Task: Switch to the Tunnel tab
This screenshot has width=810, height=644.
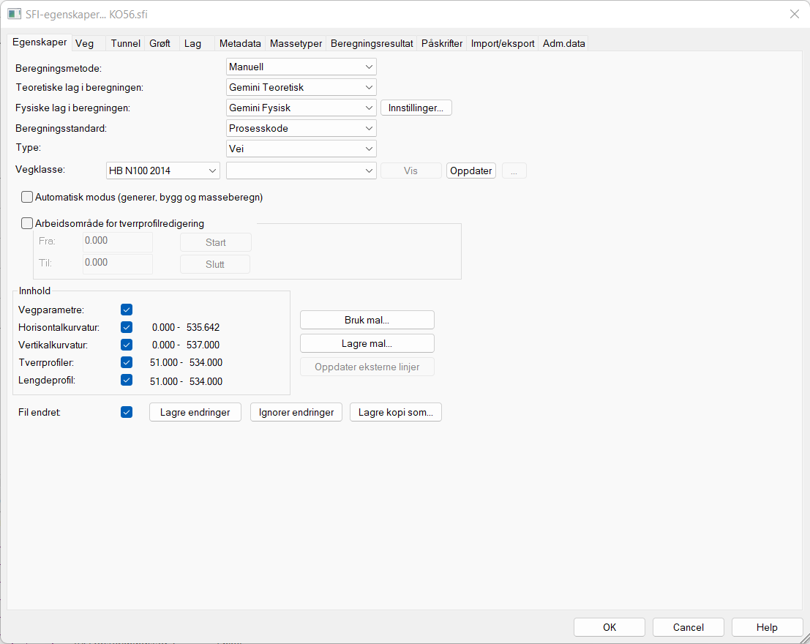Action: coord(125,43)
